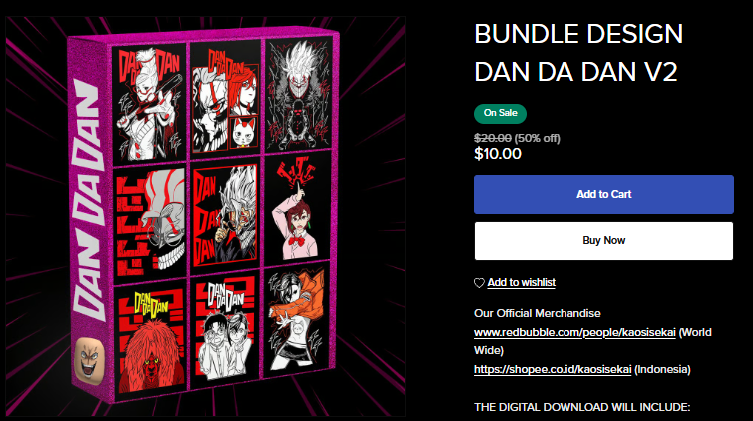
Task: Click the laughing face icon on box spine
Action: tap(90, 360)
